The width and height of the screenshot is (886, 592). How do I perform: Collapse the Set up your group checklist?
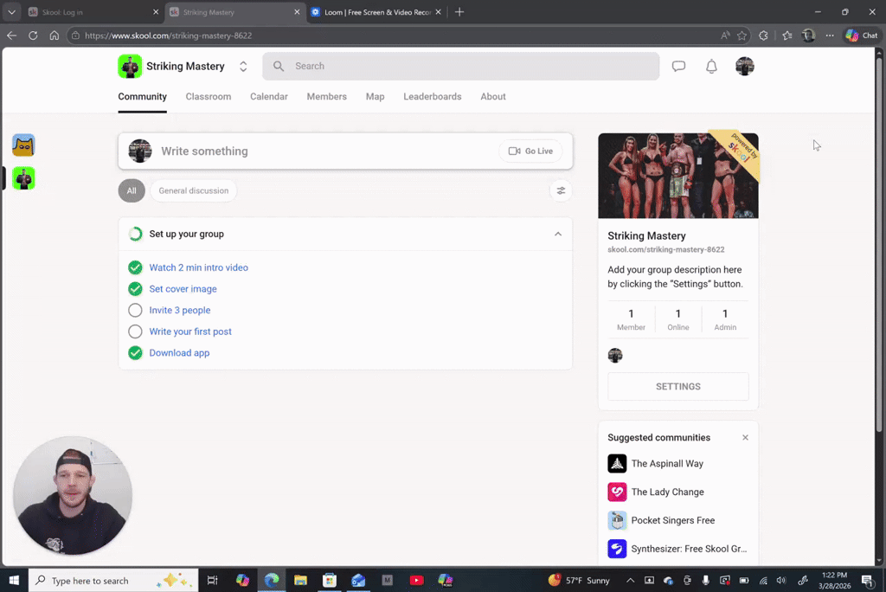558,234
